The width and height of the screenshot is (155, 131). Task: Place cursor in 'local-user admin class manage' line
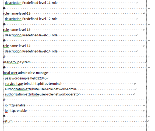click(x=26, y=73)
